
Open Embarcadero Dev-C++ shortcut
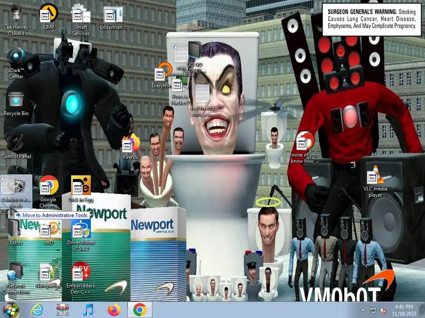click(81, 279)
